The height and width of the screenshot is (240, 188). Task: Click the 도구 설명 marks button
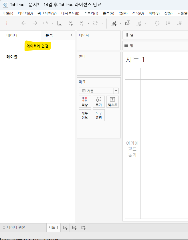click(x=99, y=115)
